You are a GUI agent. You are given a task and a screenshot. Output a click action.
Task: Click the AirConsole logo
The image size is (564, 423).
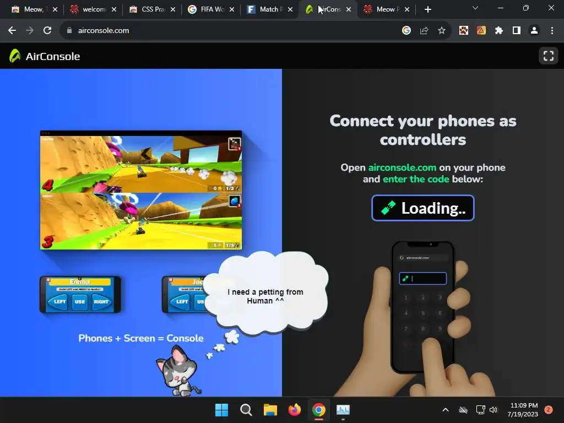pos(45,56)
